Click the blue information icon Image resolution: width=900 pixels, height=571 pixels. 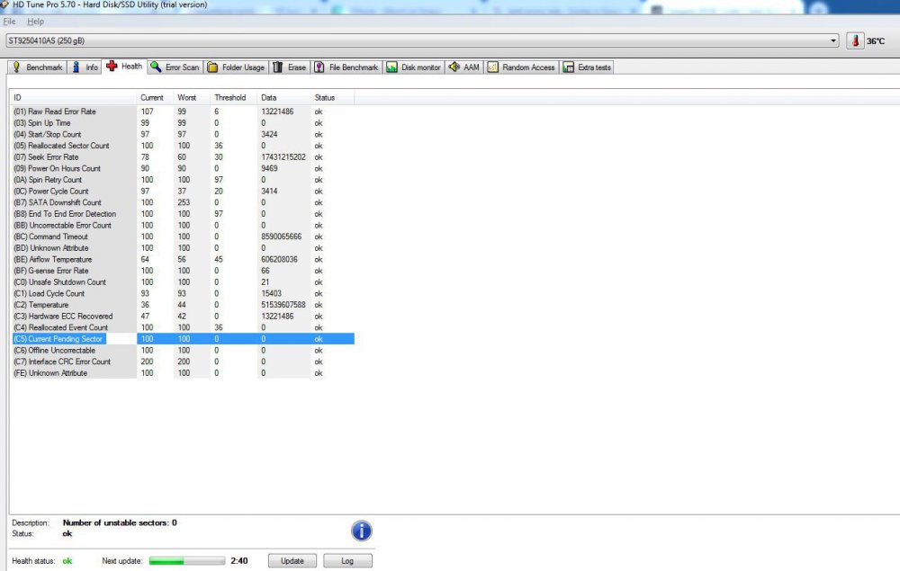point(362,531)
